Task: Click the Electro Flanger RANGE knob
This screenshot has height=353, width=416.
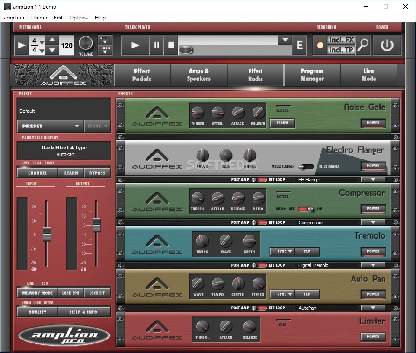Action: coord(250,155)
